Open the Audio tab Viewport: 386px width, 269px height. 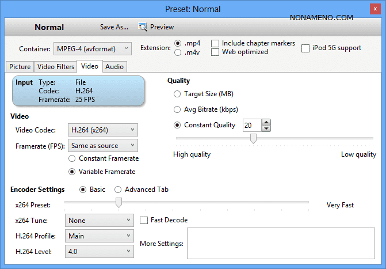[114, 67]
